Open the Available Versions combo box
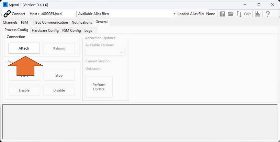The image size is (280, 142). tap(105, 52)
